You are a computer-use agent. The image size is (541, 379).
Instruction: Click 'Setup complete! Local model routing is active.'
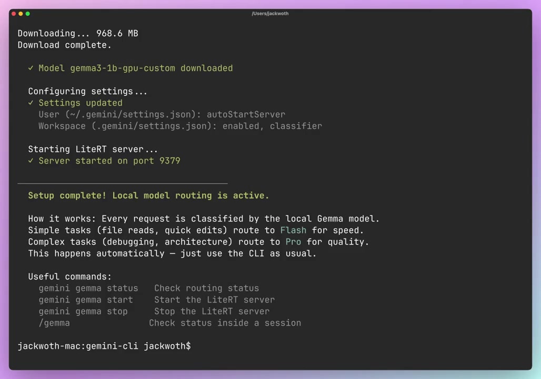pos(148,196)
